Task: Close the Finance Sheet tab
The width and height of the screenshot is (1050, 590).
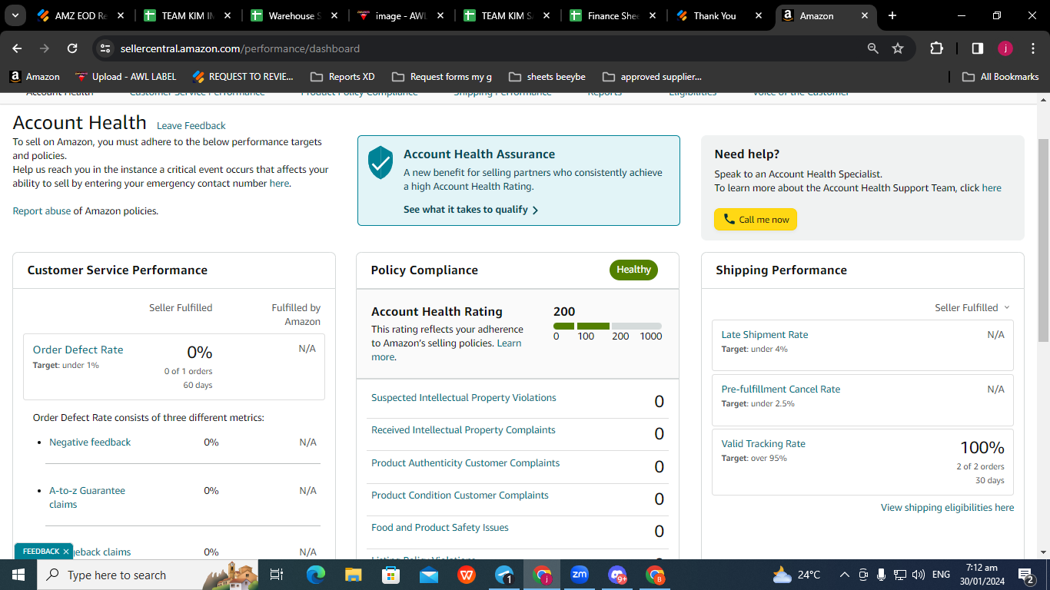Action: coord(653,15)
